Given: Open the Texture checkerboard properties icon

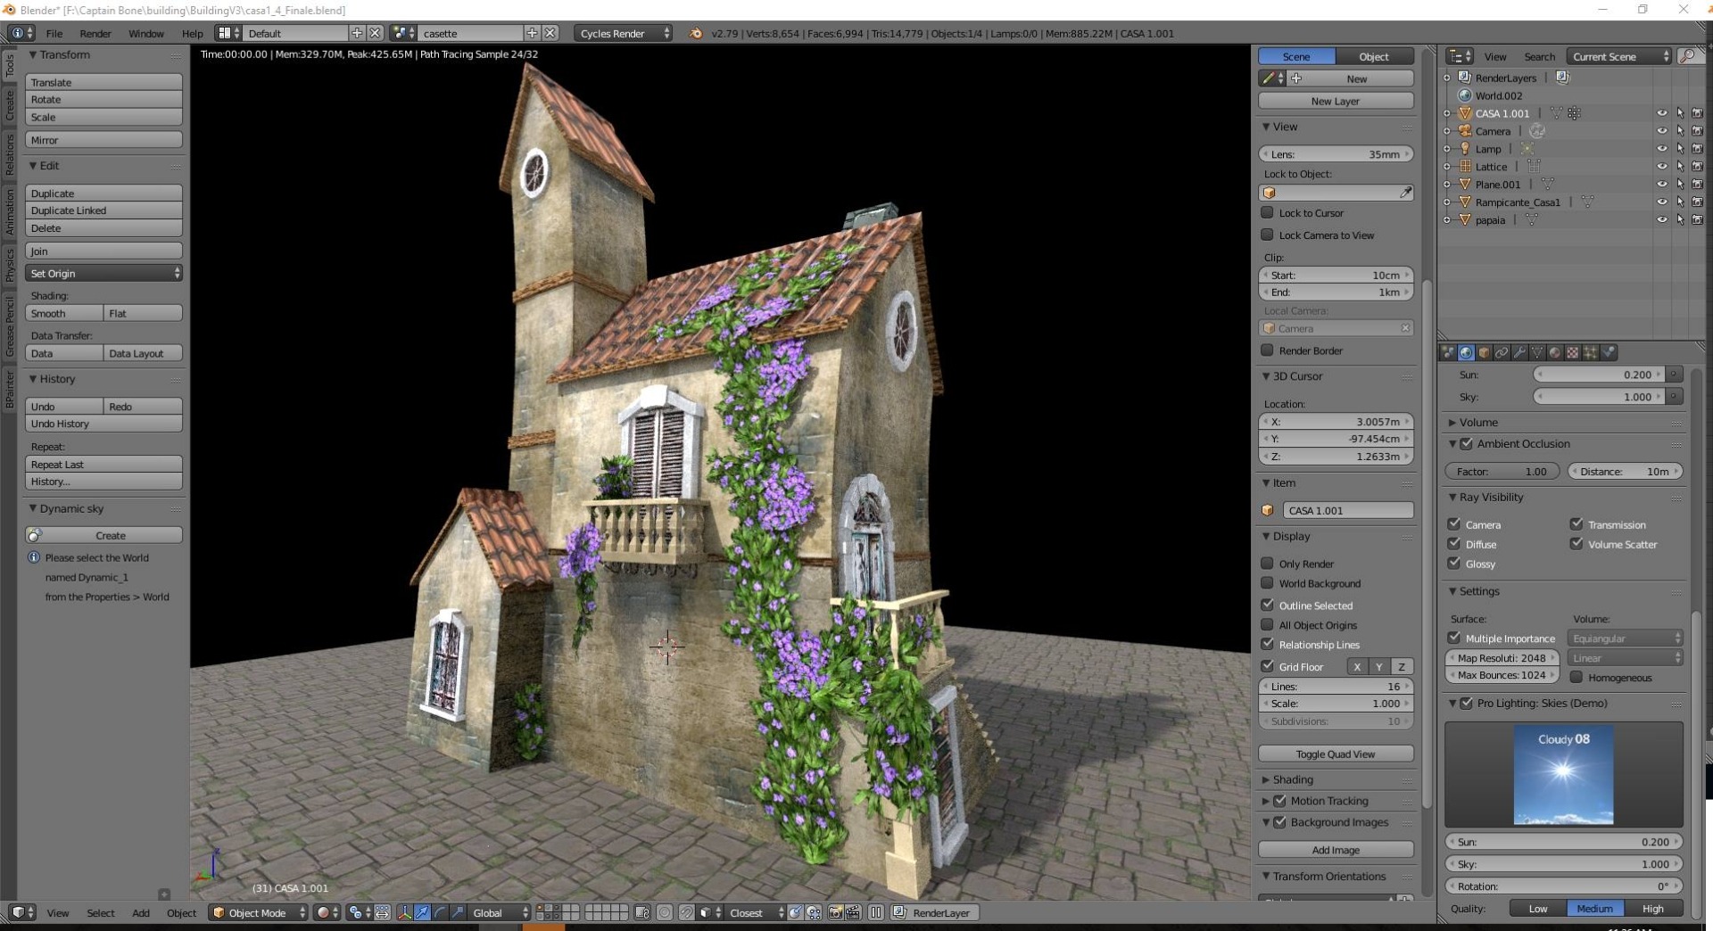Looking at the screenshot, I should (x=1573, y=352).
